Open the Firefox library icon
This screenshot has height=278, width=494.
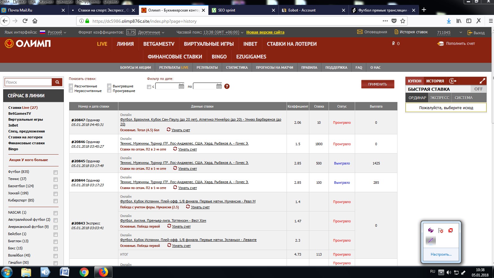pos(459,21)
